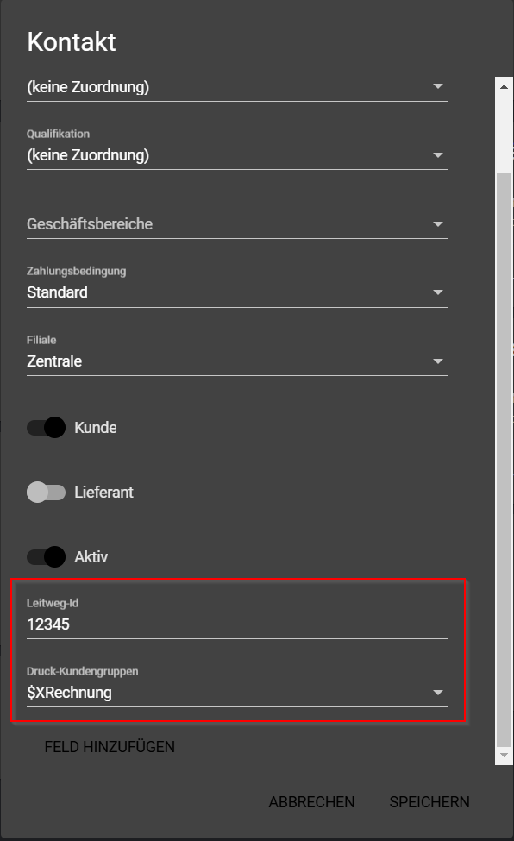Click the scrollbar down arrow
514x841 pixels.
(x=504, y=756)
